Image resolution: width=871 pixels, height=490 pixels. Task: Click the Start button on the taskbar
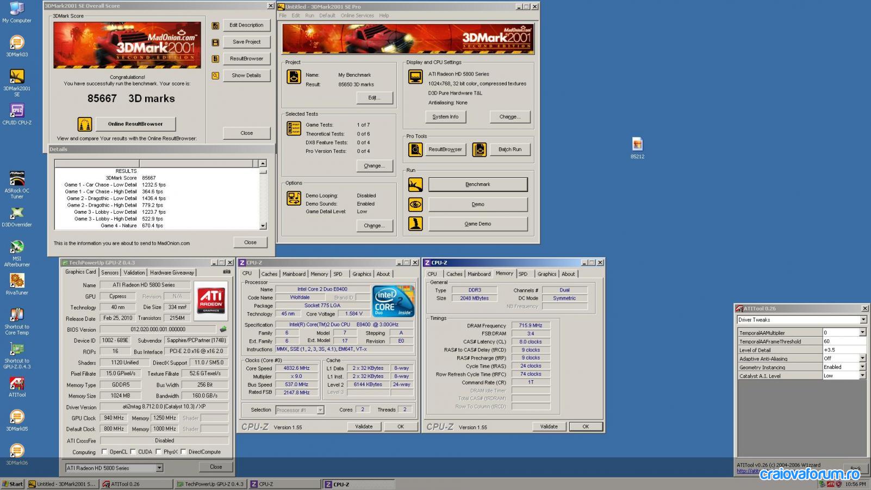point(13,484)
